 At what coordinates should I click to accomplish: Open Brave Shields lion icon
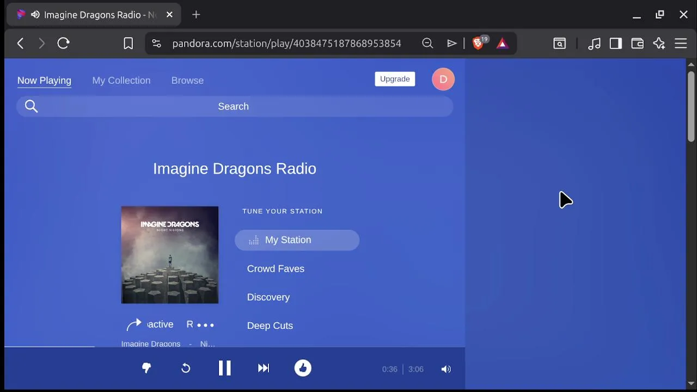(479, 43)
